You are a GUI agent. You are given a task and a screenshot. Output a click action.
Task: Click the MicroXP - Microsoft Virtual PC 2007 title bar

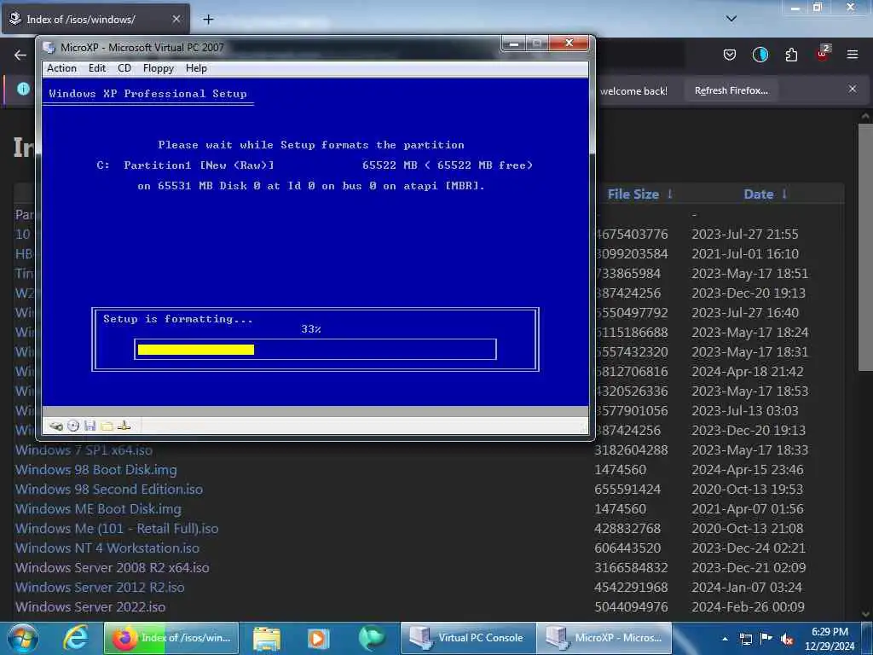(x=270, y=48)
